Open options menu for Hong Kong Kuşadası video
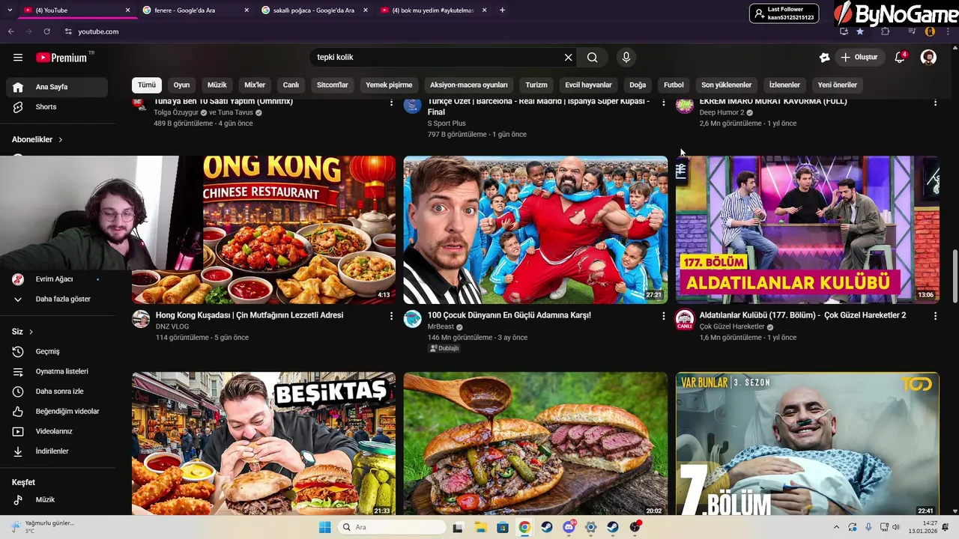The image size is (959, 539). [391, 317]
